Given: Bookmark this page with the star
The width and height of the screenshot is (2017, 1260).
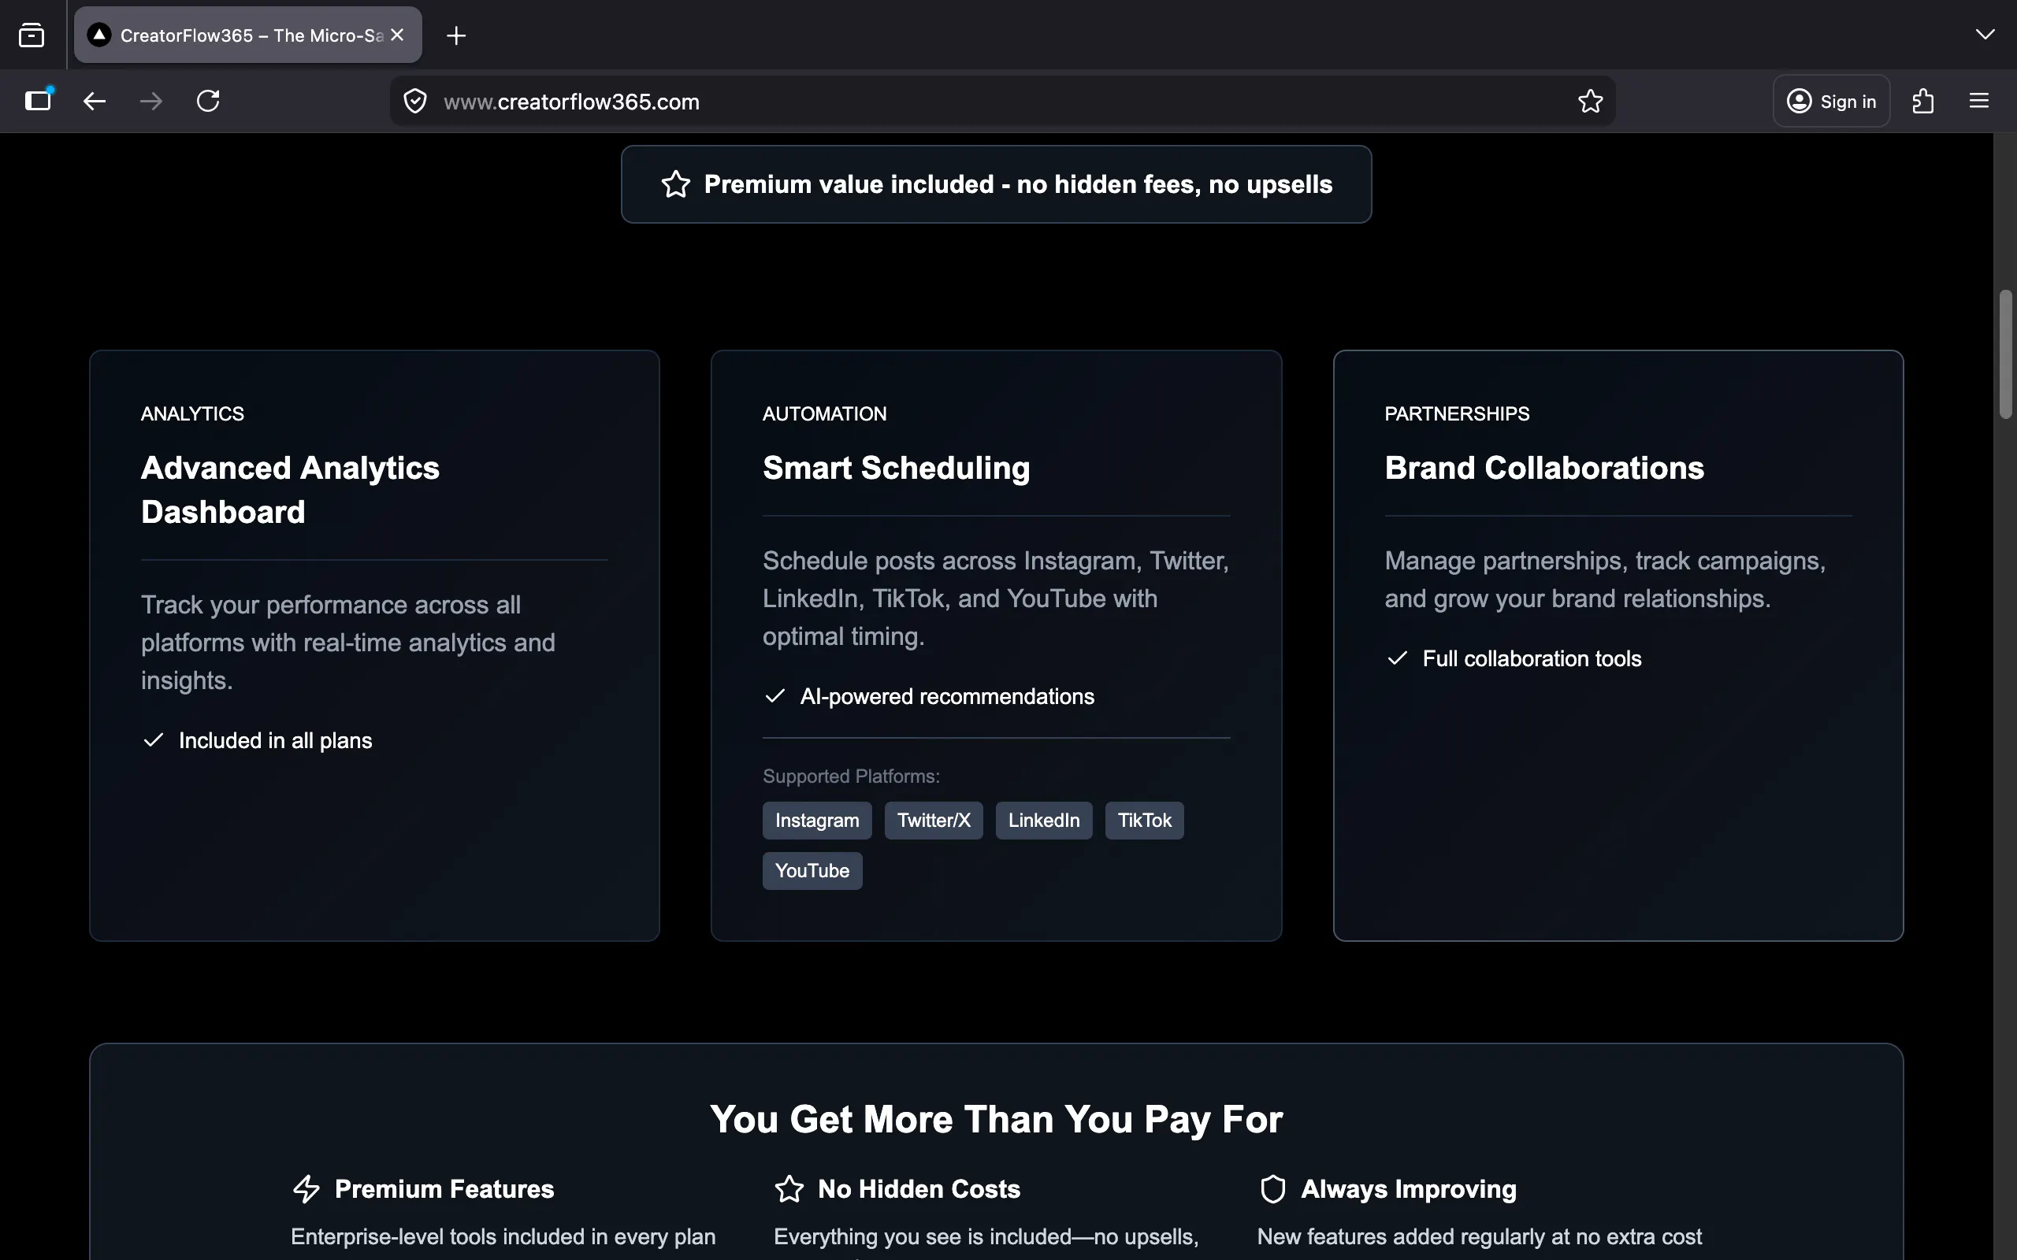Looking at the screenshot, I should pos(1589,102).
